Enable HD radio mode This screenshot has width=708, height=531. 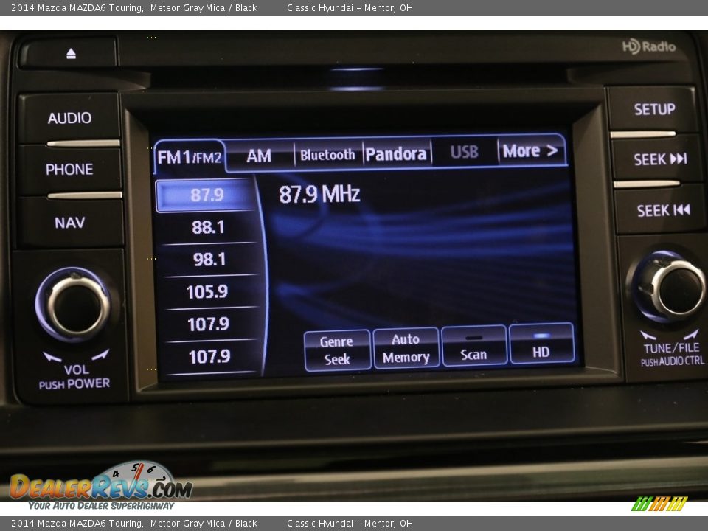[541, 347]
